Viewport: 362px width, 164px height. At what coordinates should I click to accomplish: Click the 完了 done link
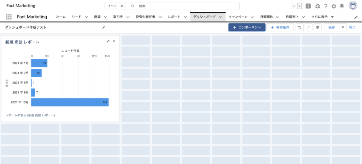coord(352,28)
